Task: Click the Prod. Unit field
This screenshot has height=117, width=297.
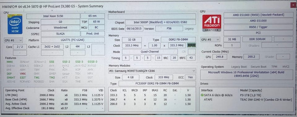Action: 93,34
